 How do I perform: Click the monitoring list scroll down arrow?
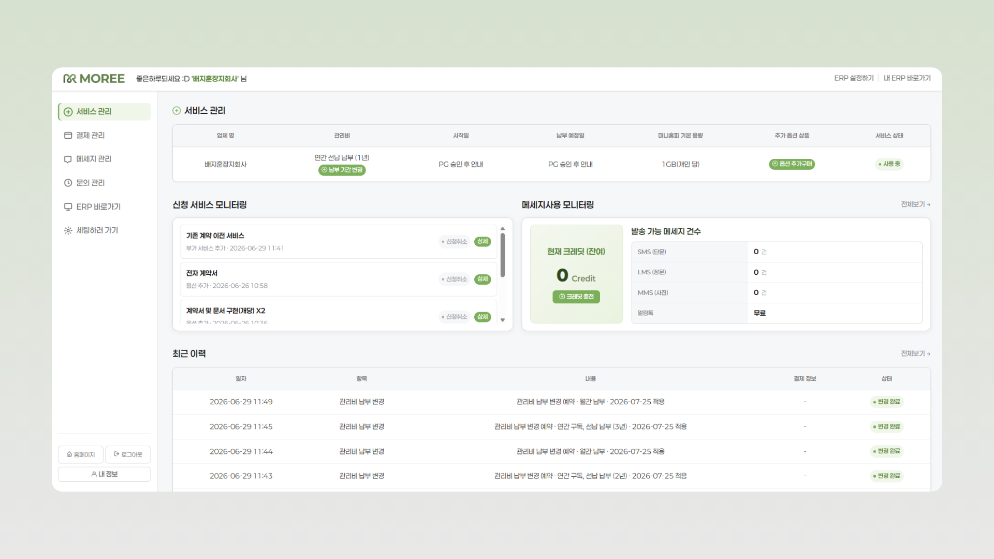click(x=503, y=320)
